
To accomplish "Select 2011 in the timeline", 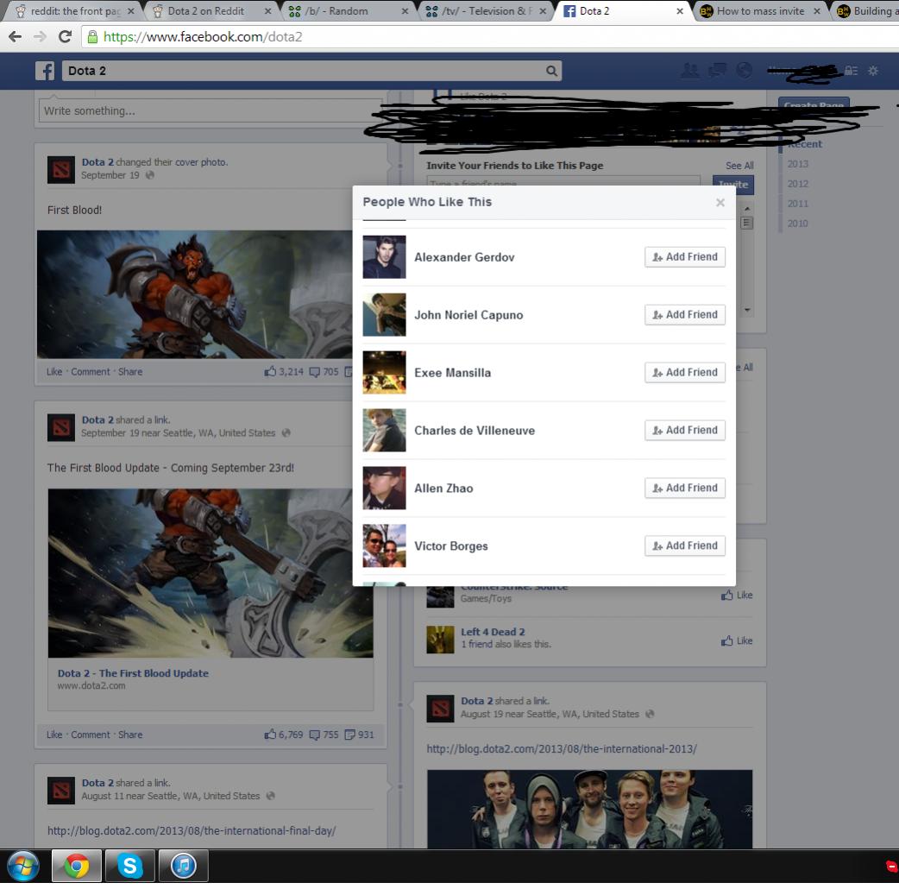I will point(797,204).
